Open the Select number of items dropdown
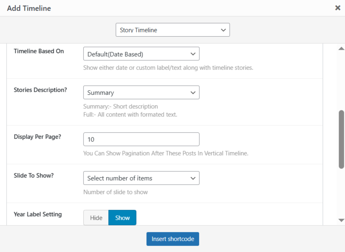345x252 pixels. click(x=141, y=178)
